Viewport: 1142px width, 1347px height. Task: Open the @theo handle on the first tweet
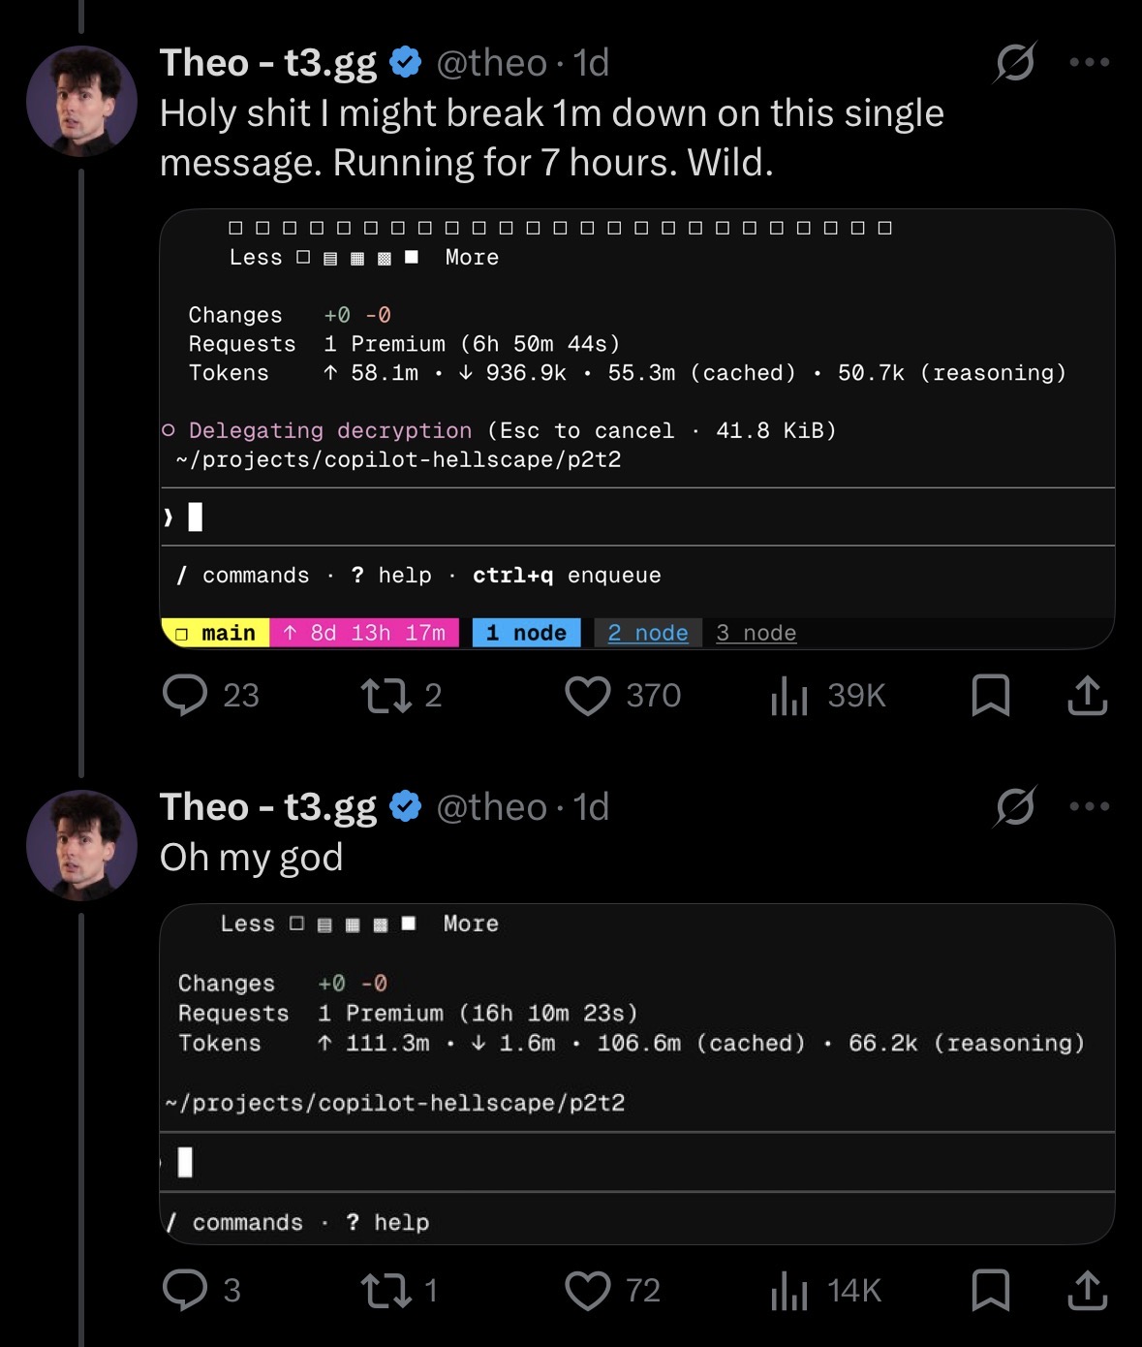click(x=492, y=64)
